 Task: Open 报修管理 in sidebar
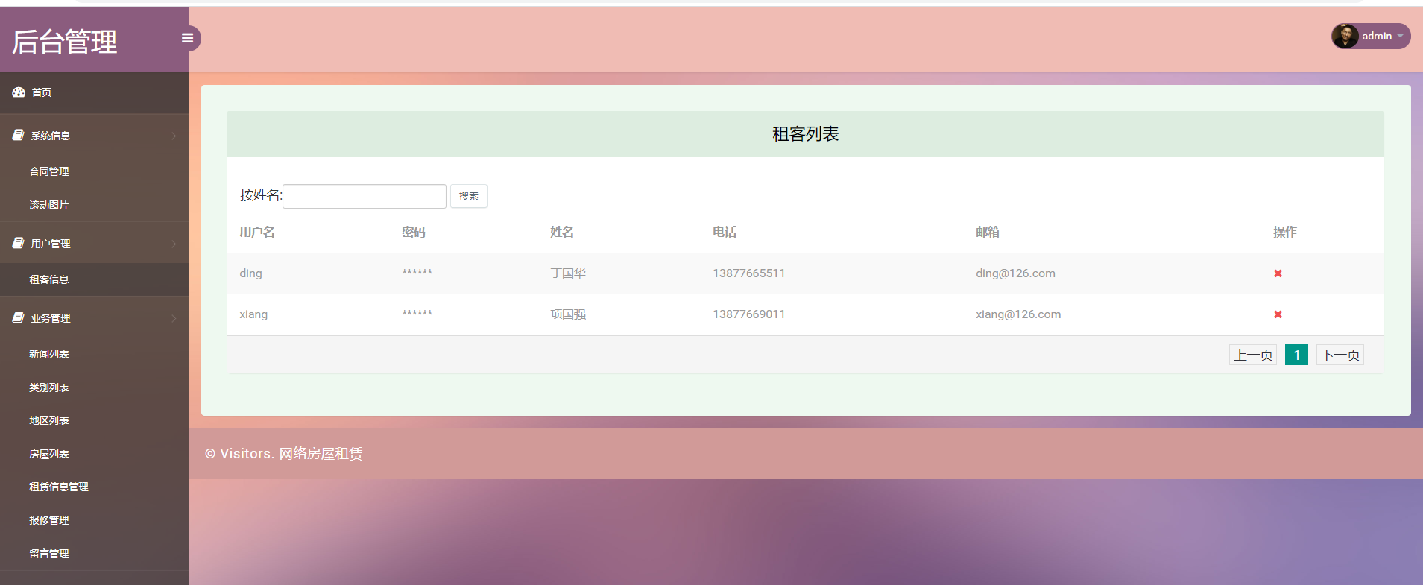pos(49,520)
